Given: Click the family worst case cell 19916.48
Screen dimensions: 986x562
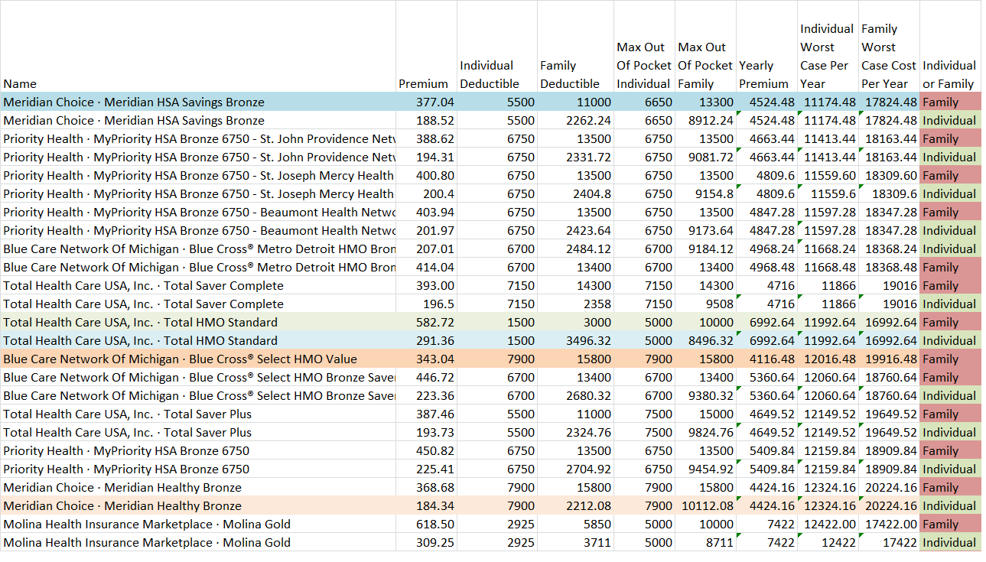Looking at the screenshot, I should tap(889, 359).
